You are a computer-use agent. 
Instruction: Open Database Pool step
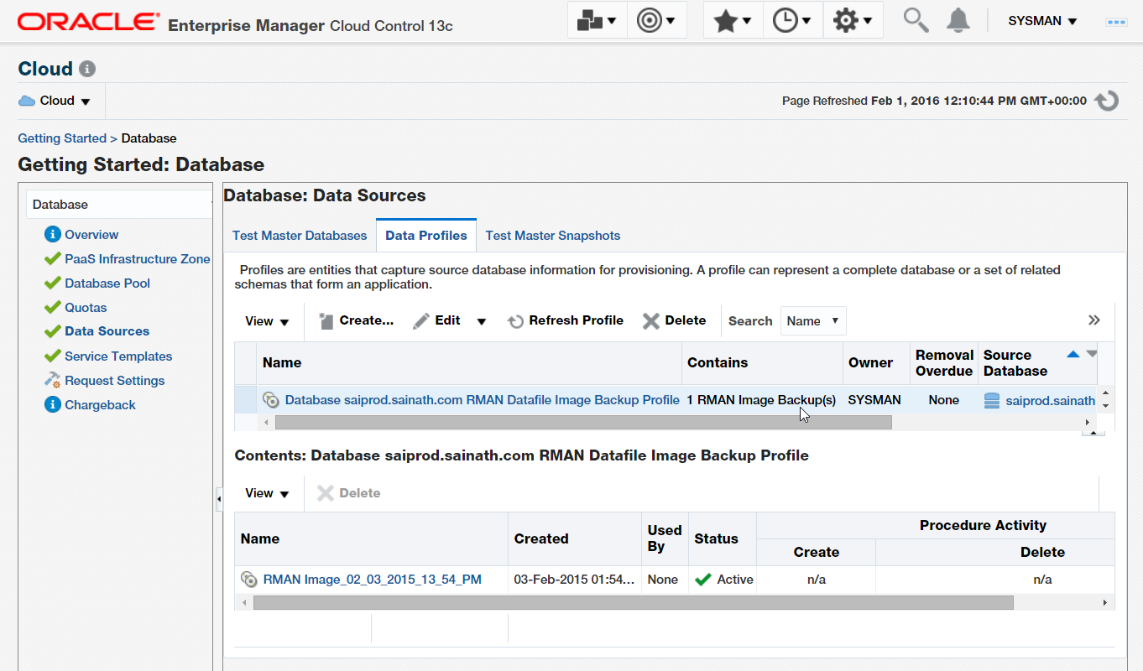click(107, 283)
